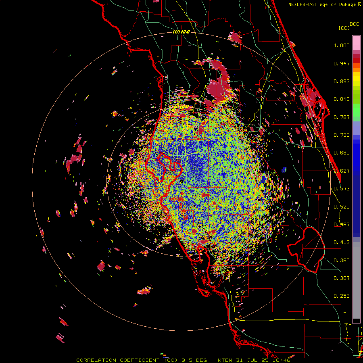Click the [CC] units label

[x=344, y=28]
